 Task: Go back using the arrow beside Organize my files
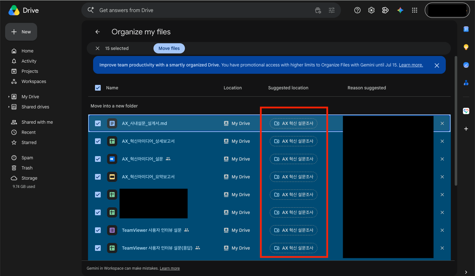98,32
